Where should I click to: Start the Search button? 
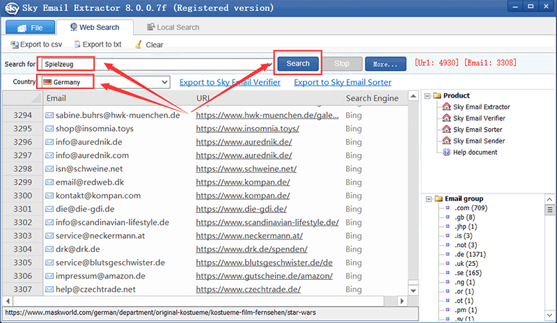click(x=298, y=63)
